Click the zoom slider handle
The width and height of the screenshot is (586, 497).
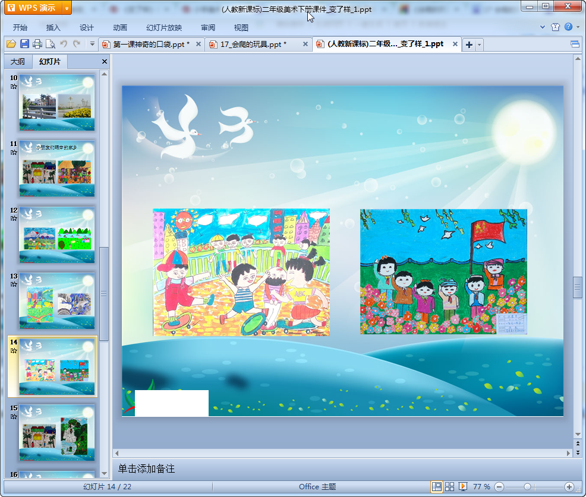(x=527, y=486)
